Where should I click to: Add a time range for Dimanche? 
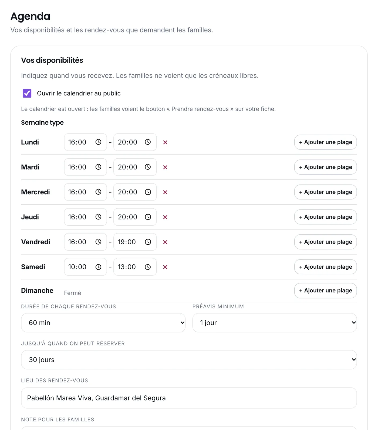pos(325,291)
